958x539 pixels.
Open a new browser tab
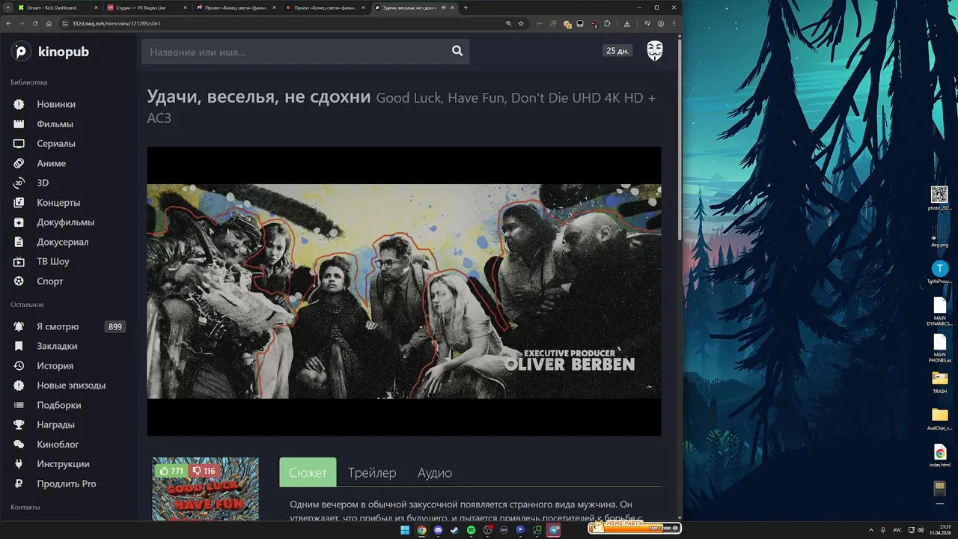click(466, 7)
